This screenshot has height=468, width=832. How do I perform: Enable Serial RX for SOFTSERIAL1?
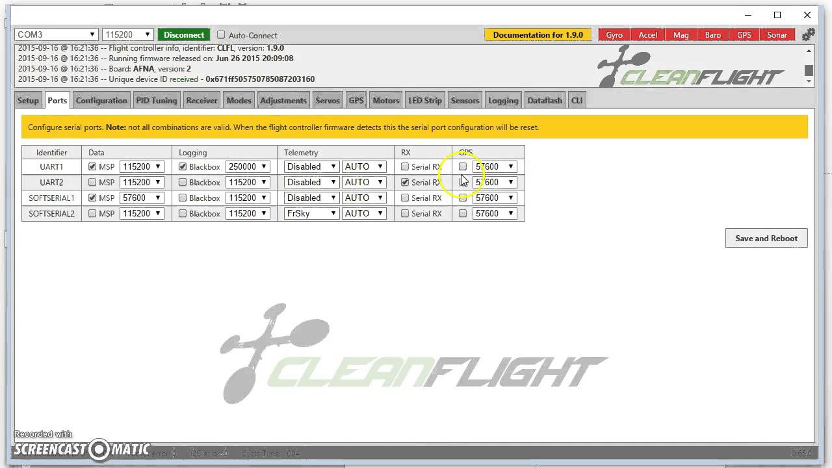coord(405,198)
